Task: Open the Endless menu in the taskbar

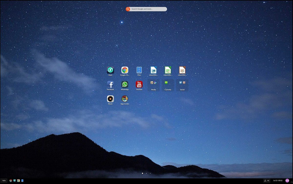Action: coord(4,180)
